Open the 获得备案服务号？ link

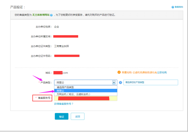[64, 104]
